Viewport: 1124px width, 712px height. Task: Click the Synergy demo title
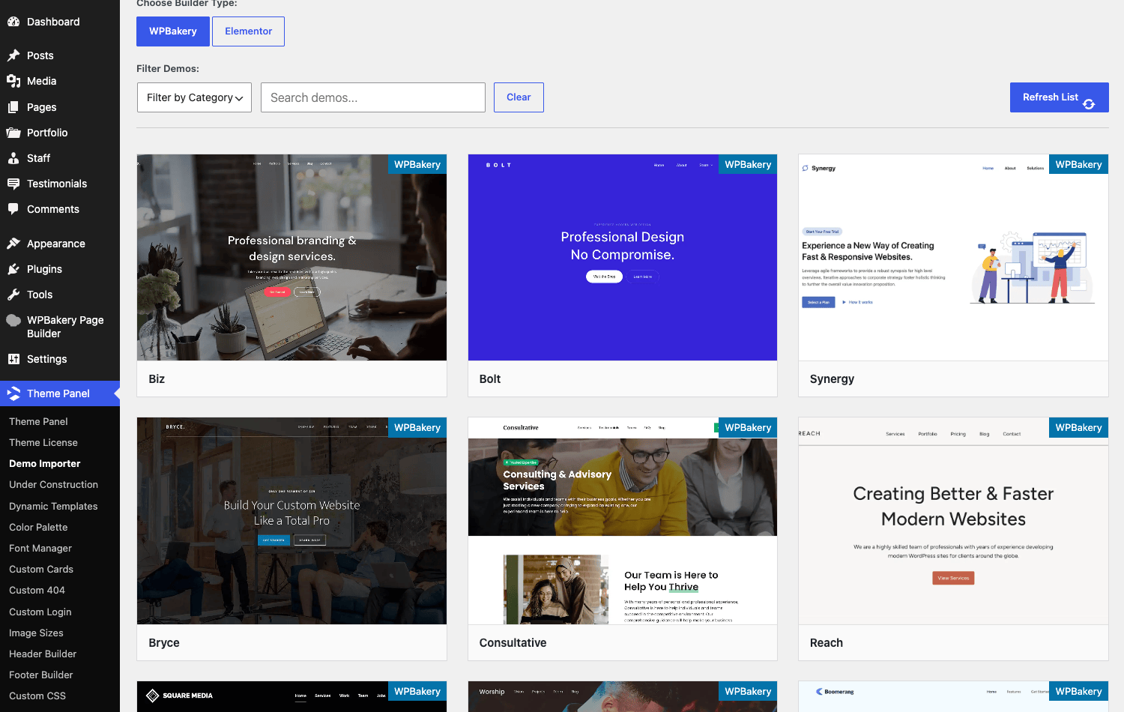tap(832, 379)
